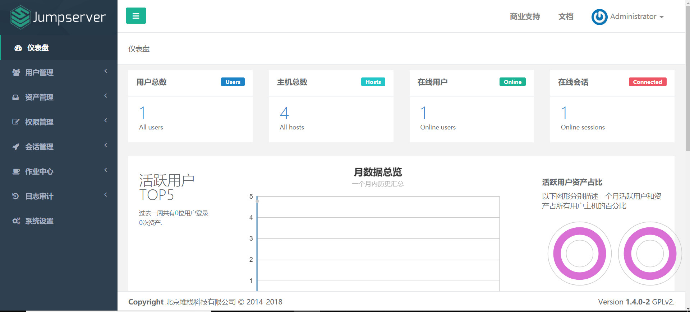Toggle sidebar with green hamburger button
This screenshot has width=690, height=312.
[x=136, y=16]
